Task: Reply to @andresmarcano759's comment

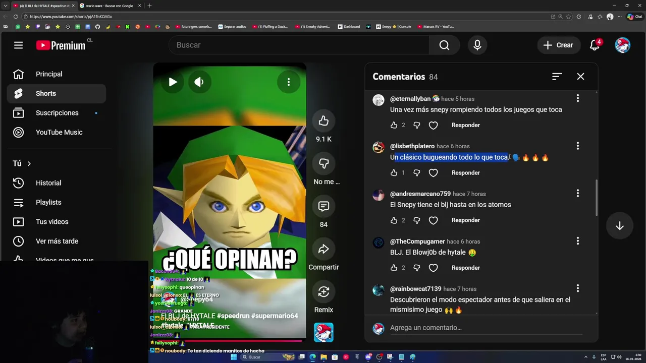Action: coord(465,220)
